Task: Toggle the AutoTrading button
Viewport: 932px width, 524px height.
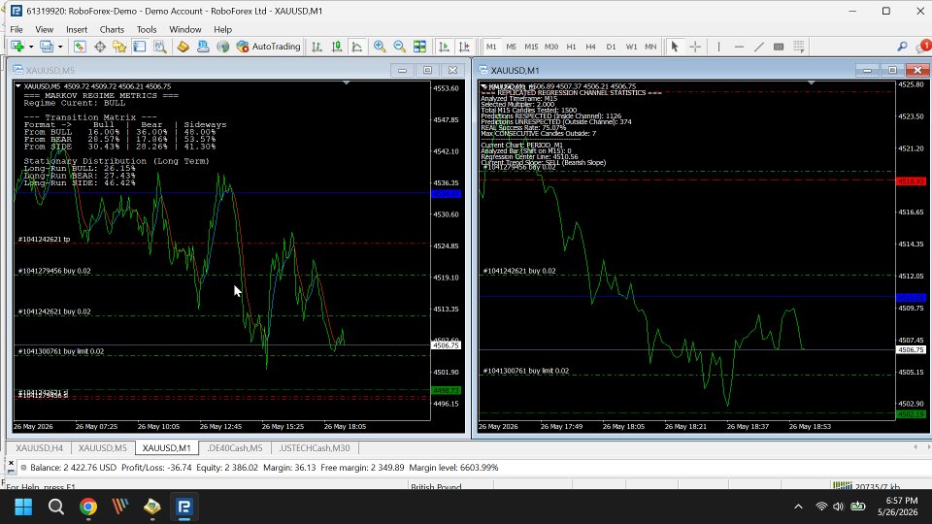Action: coord(268,47)
